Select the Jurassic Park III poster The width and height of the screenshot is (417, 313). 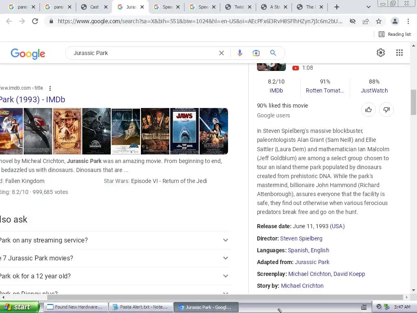point(38,131)
